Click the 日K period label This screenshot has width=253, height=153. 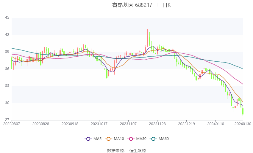point(166,5)
